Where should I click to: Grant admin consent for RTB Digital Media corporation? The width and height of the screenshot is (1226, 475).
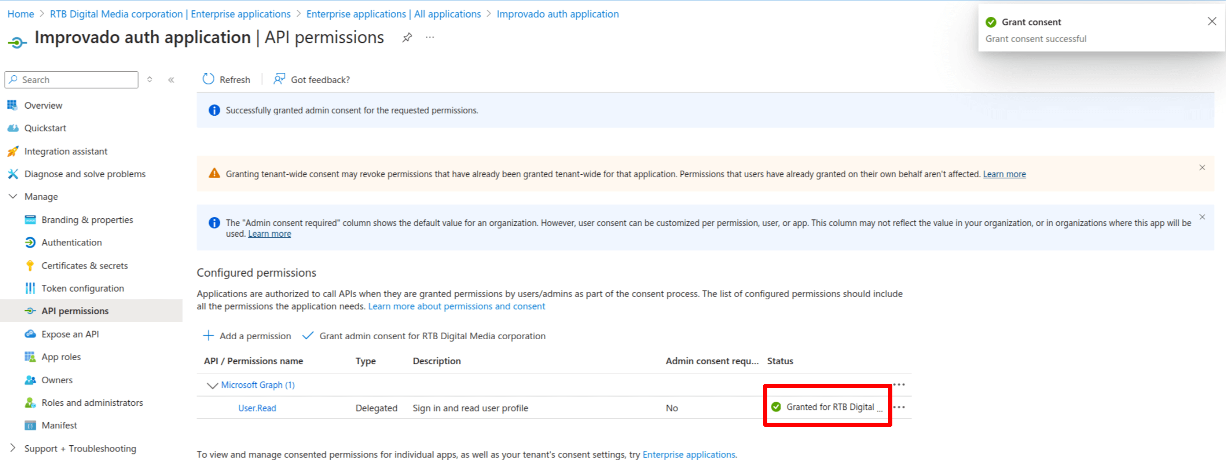pos(424,336)
